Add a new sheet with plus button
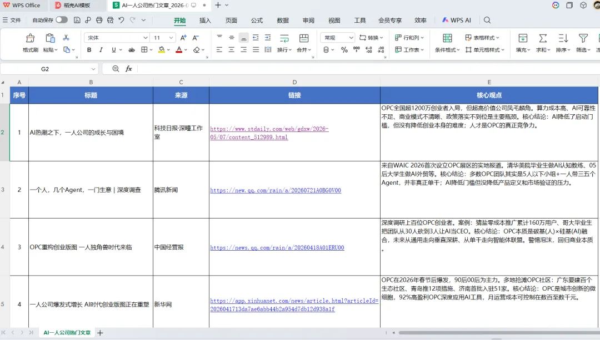 100,333
